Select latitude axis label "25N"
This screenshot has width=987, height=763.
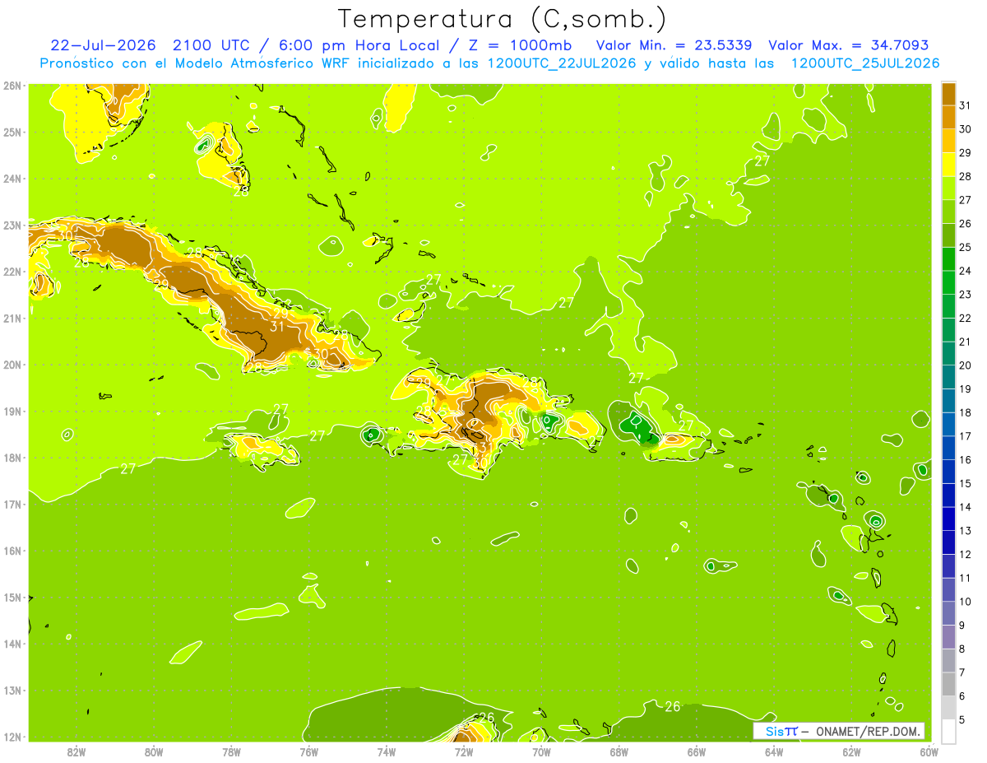(x=12, y=132)
